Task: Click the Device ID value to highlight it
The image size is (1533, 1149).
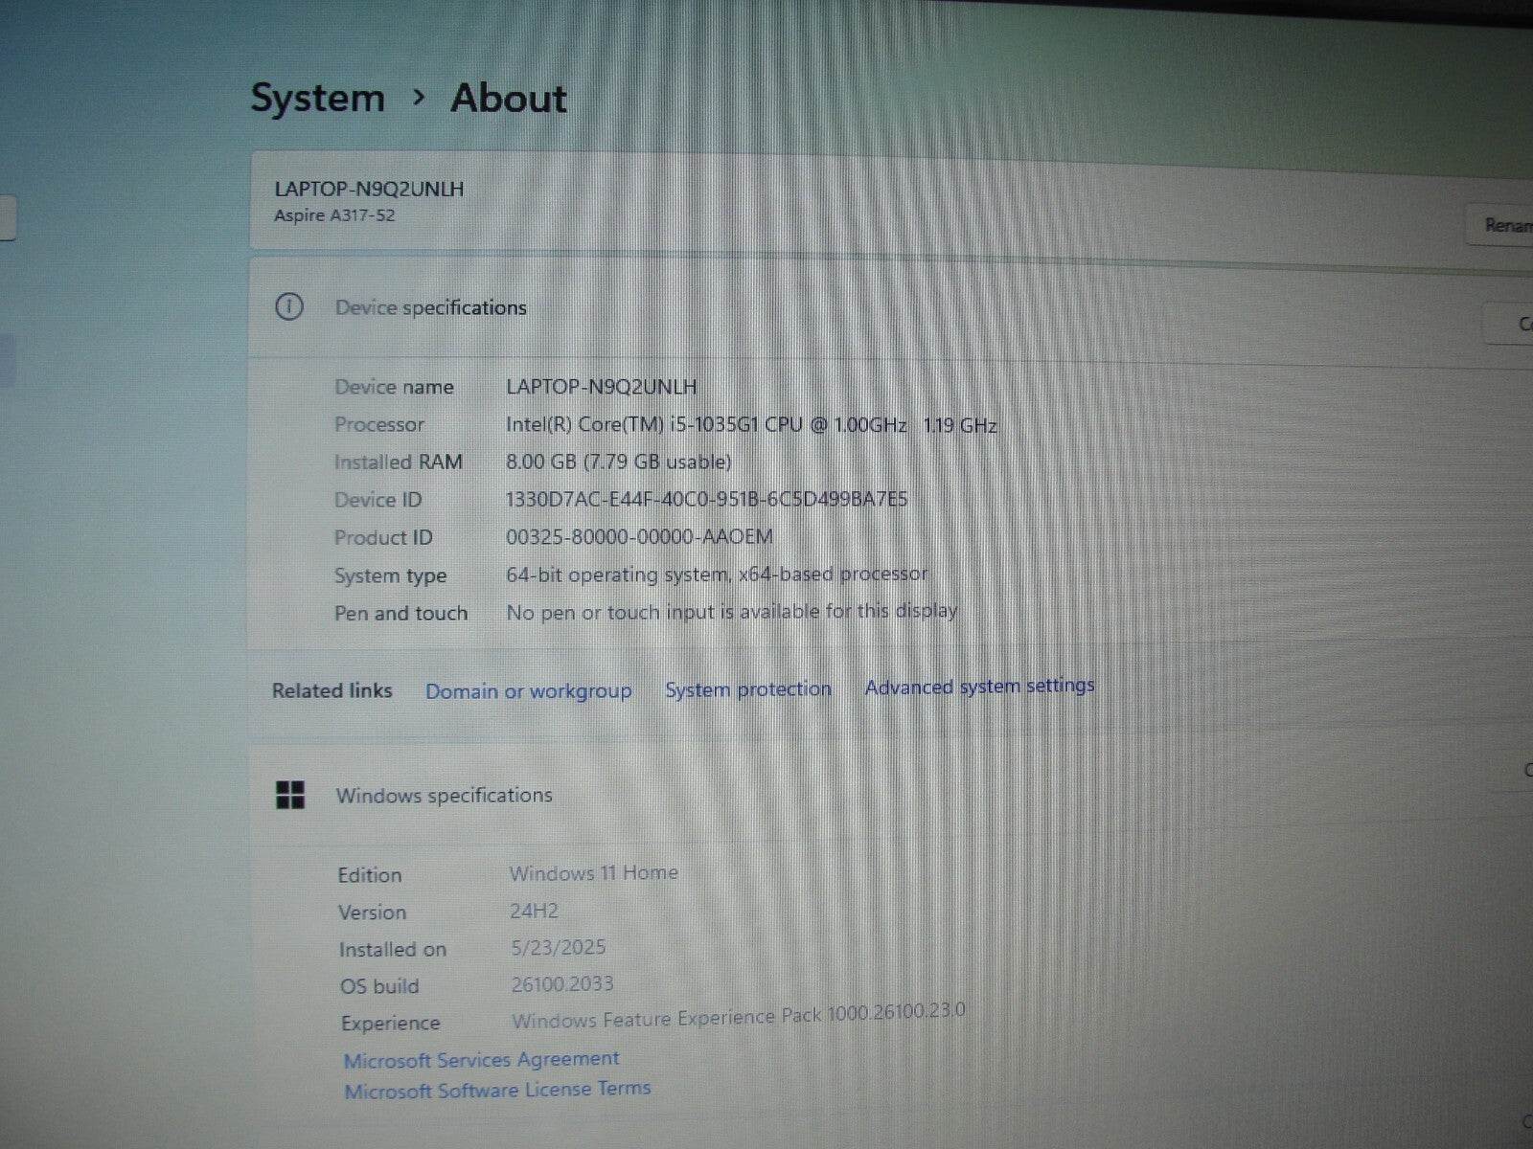Action: point(707,498)
